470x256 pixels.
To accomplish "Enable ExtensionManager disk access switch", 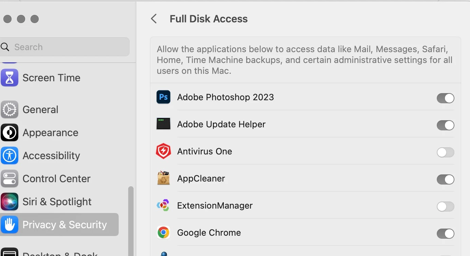I will coord(445,207).
